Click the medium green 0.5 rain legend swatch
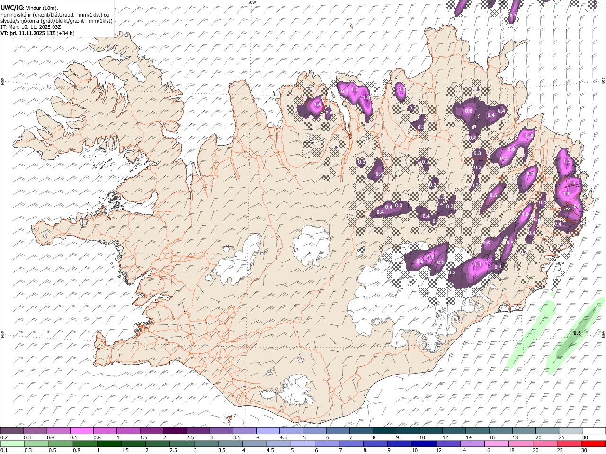The height and width of the screenshot is (454, 606). coord(61,444)
